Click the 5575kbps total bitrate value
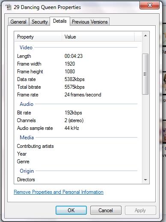This screenshot has width=166, height=222. point(74,87)
